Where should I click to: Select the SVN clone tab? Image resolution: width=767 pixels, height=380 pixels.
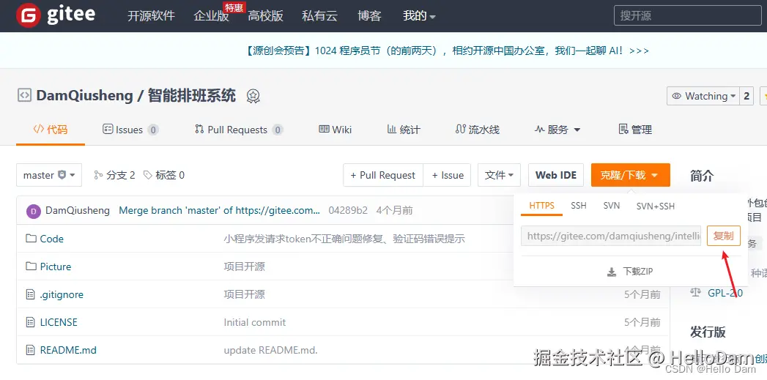click(x=612, y=206)
